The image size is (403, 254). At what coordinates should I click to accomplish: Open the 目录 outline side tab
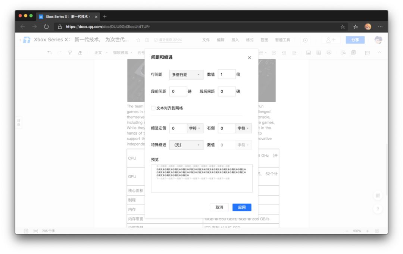19,122
